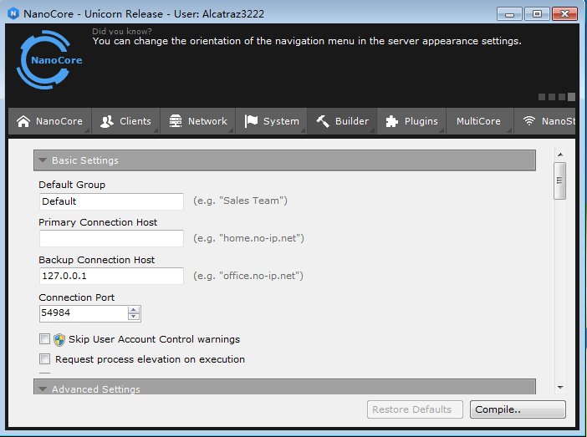Click the Backup Connection Host field

(x=111, y=276)
